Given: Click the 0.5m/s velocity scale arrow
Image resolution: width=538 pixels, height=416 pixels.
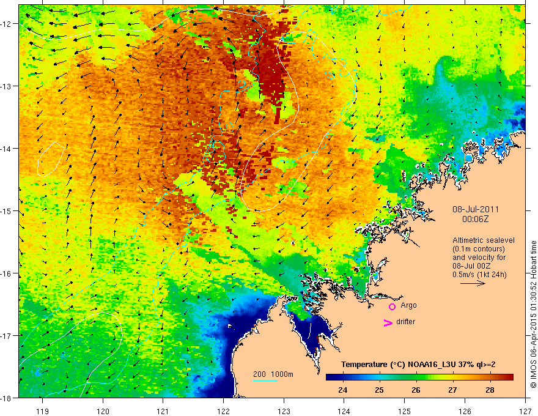Looking at the screenshot, I should point(473,283).
